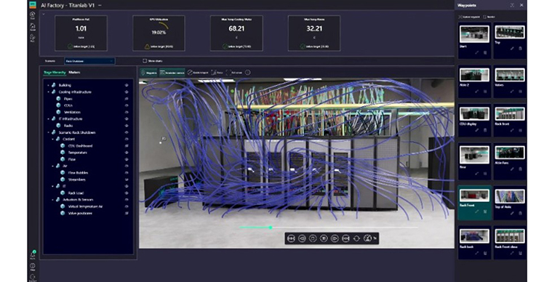The width and height of the screenshot is (560, 282).
Task: Edit the Top of Aisle waypoint
Action: pyautogui.click(x=512, y=213)
